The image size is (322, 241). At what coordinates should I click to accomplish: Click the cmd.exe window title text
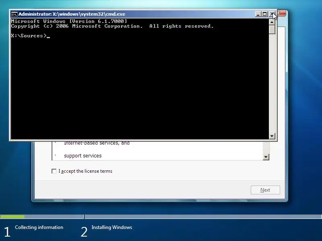coord(72,14)
